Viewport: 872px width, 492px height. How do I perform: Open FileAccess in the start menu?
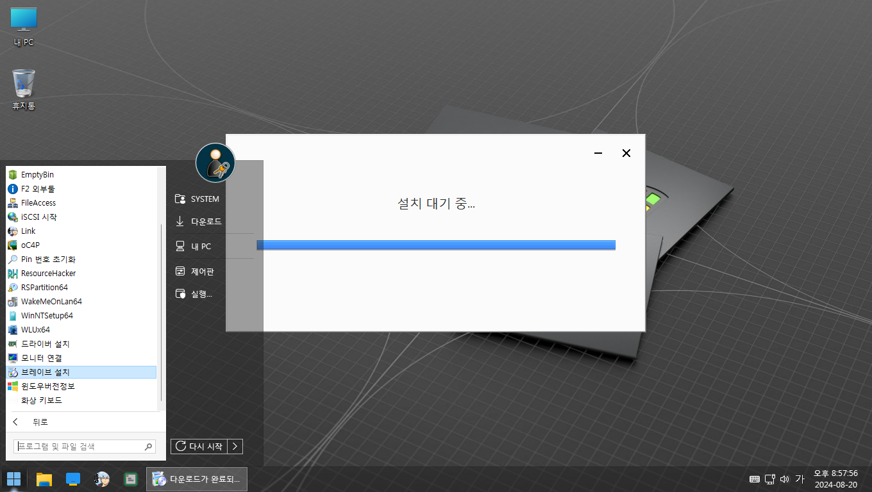(x=81, y=202)
